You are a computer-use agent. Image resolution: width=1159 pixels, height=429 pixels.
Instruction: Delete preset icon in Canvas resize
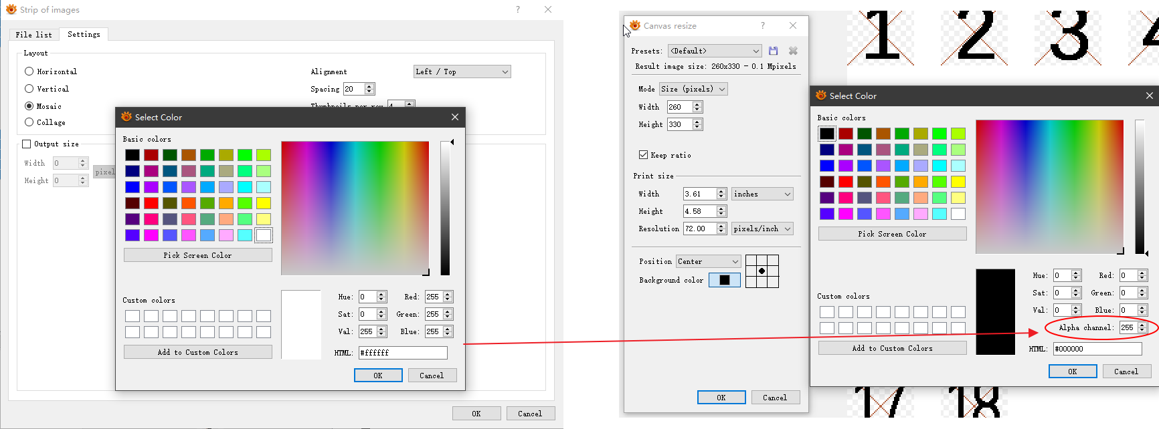(793, 51)
